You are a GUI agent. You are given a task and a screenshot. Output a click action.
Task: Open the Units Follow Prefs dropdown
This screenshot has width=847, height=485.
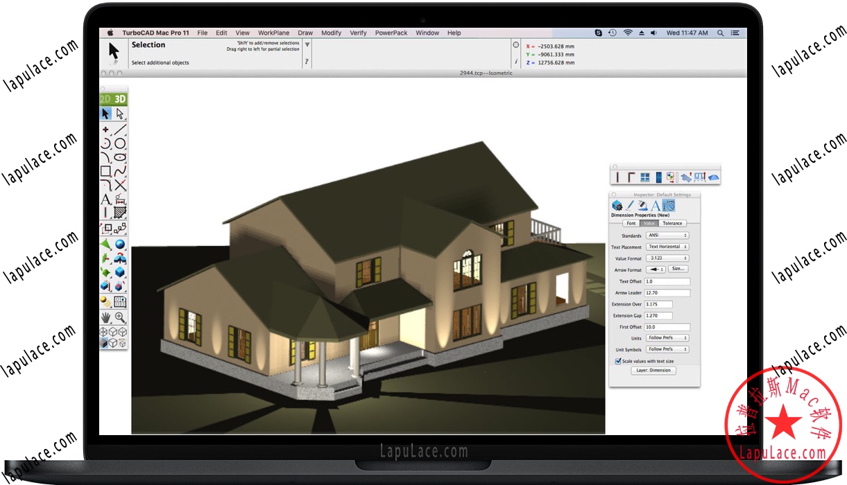[x=667, y=337]
